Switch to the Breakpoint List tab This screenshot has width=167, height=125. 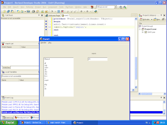[x=22, y=118]
